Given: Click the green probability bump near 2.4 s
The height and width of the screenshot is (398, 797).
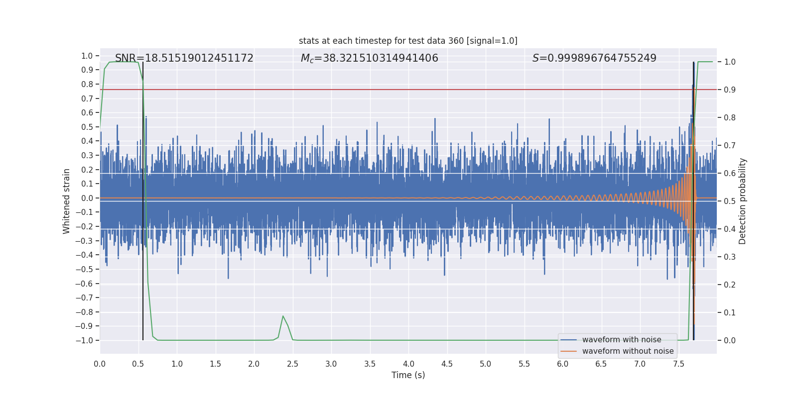Looking at the screenshot, I should pyautogui.click(x=283, y=316).
